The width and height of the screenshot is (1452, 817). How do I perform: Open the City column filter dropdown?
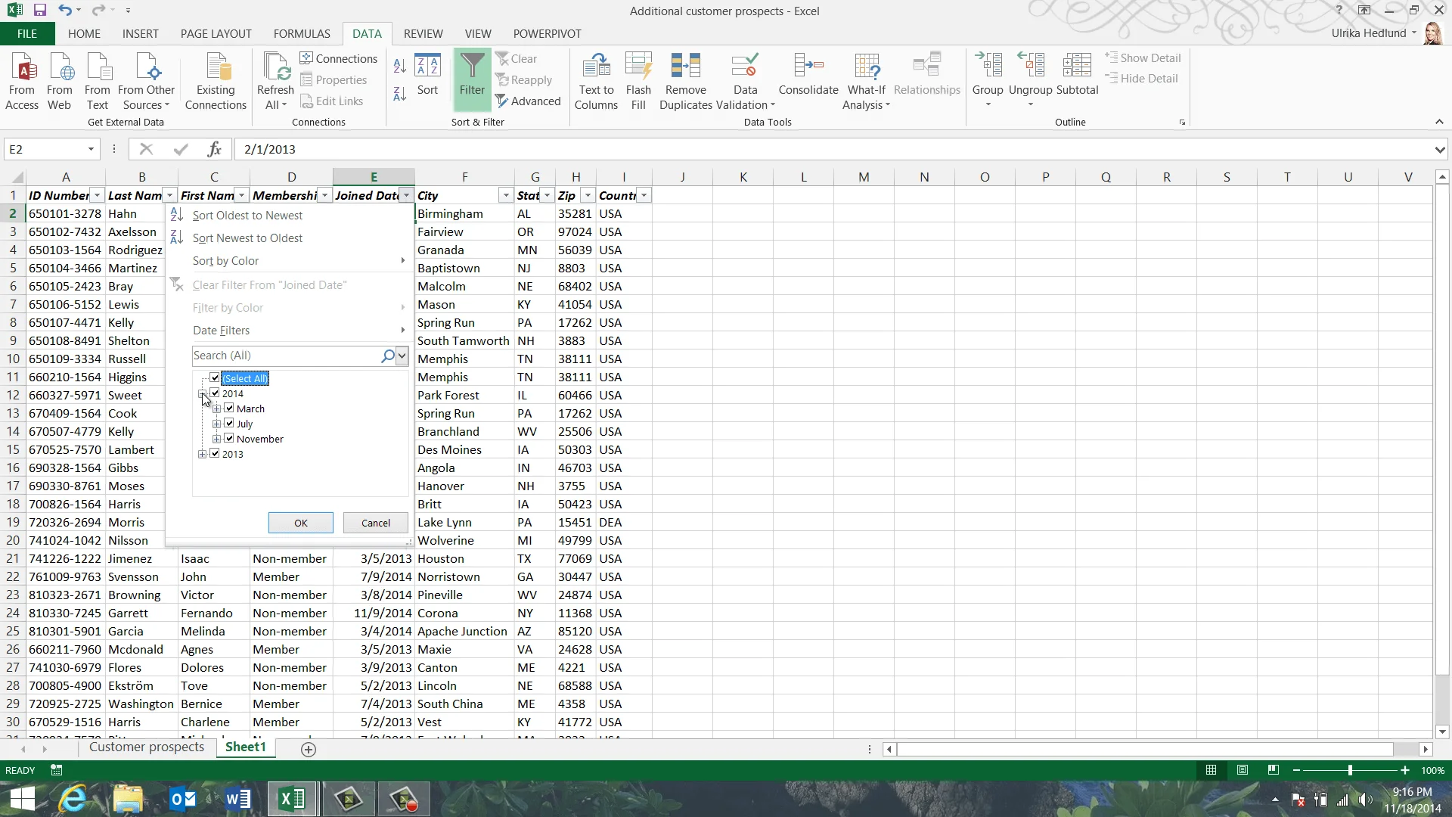point(506,196)
